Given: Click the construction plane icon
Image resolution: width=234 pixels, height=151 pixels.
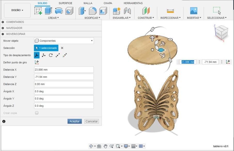Looking at the screenshot, I should [146, 11].
